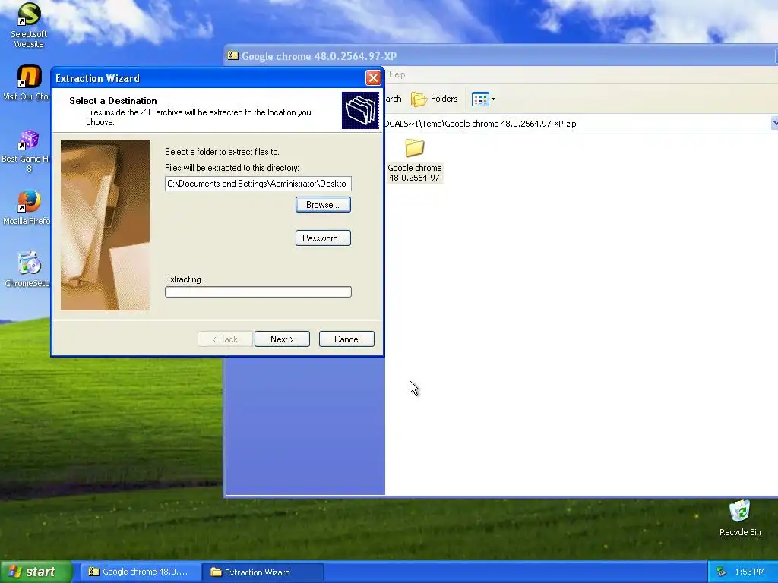Screen dimensions: 778x583
Task: Click the Password... button
Action: (x=323, y=238)
